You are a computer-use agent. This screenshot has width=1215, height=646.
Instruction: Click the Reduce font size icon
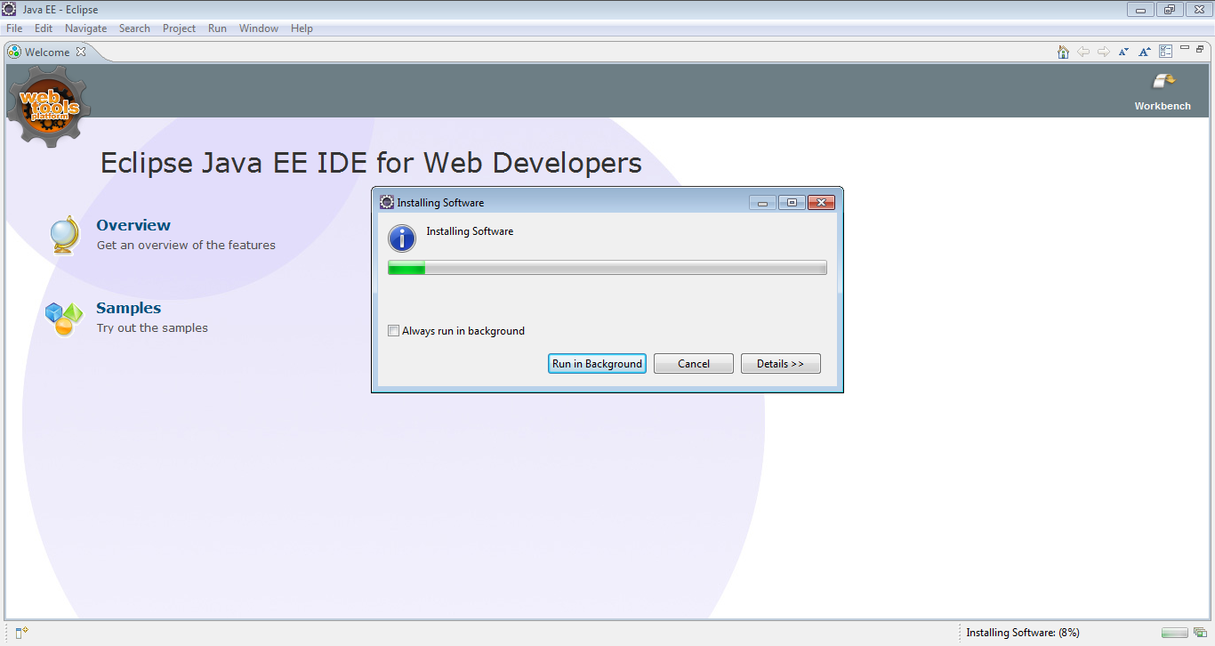[x=1123, y=52]
